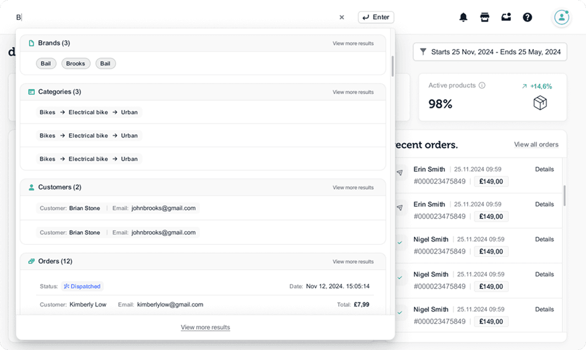
Task: Select first Bikes Electrical bike Urban category
Action: click(x=89, y=112)
